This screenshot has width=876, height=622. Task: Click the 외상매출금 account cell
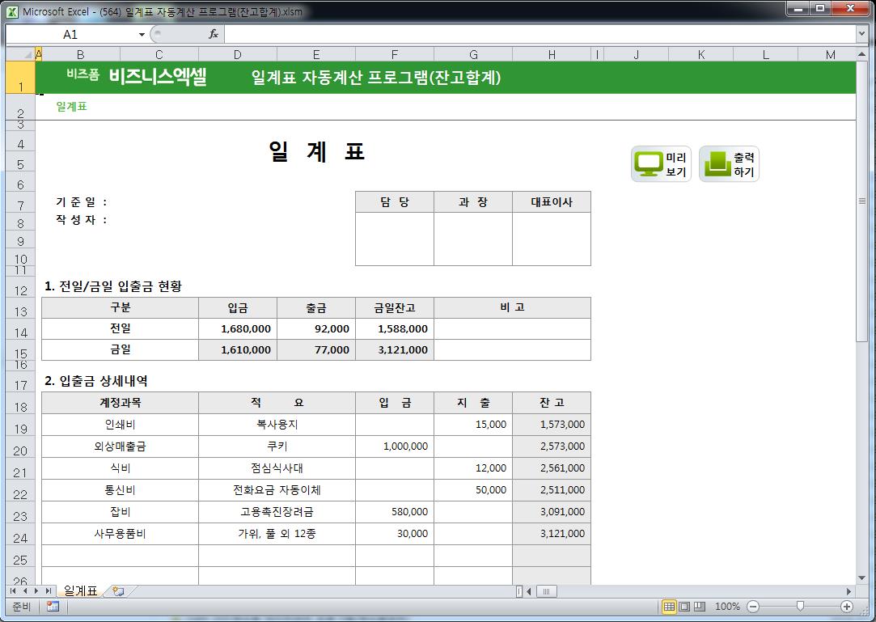coord(120,446)
